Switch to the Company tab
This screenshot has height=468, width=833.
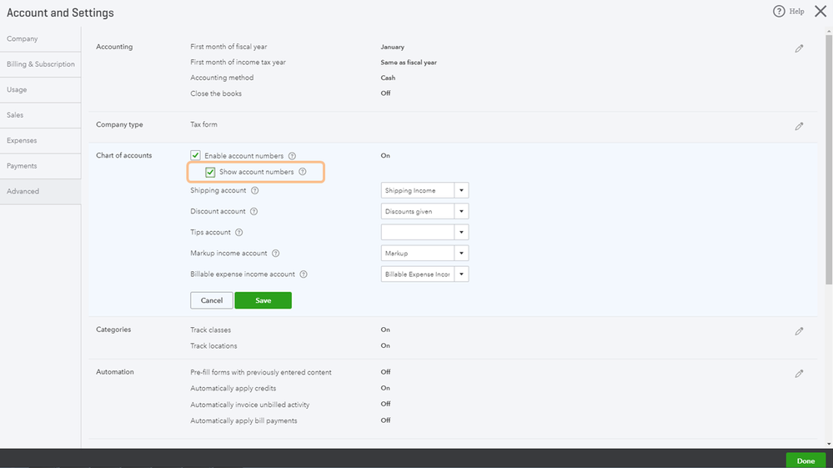pos(40,38)
